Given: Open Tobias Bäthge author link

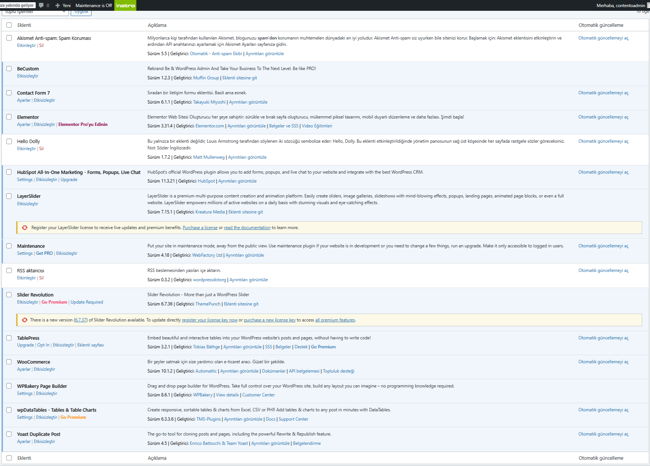Looking at the screenshot, I should tap(206, 347).
